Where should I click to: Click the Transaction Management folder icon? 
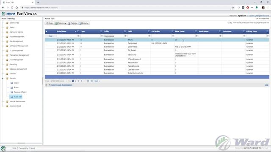pyautogui.click(x=7, y=55)
